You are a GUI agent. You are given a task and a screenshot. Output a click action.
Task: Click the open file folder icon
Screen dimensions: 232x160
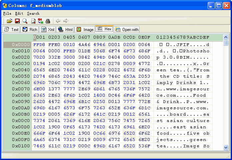pyautogui.click(x=10, y=21)
